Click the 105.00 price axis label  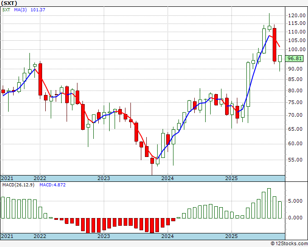297,40
